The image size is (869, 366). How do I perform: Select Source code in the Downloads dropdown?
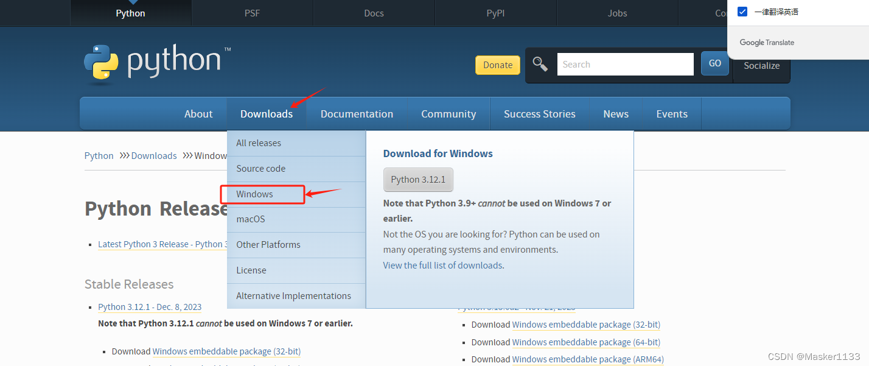coord(296,169)
